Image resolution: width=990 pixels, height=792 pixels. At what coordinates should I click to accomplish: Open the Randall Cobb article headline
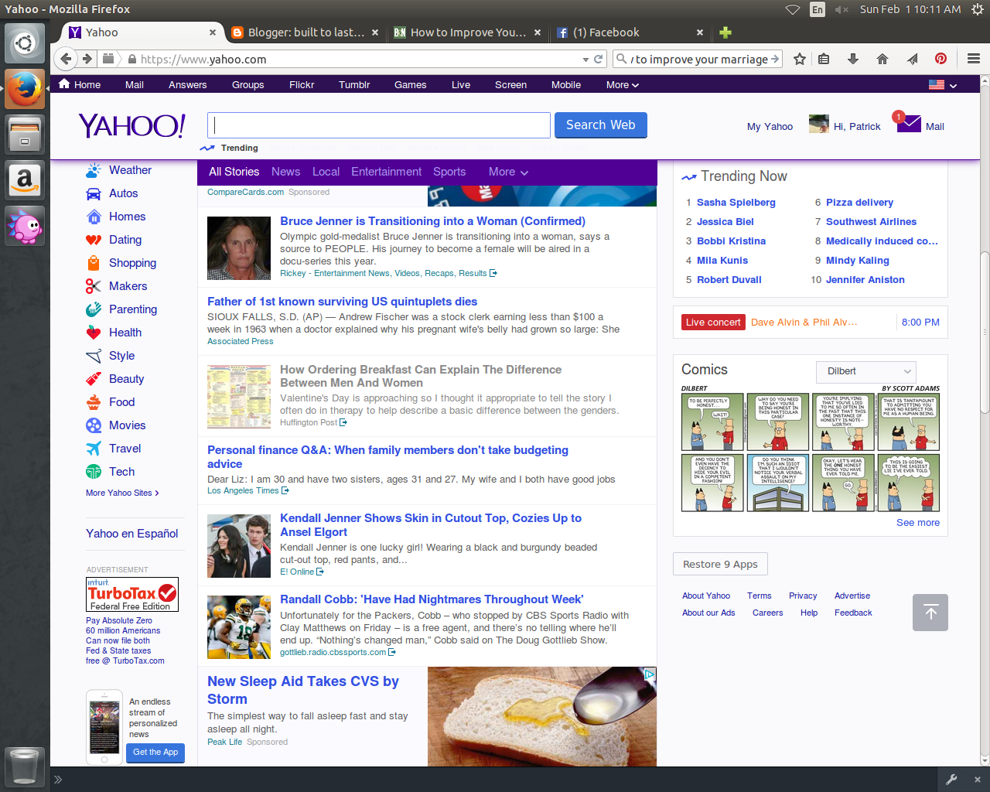tap(432, 599)
